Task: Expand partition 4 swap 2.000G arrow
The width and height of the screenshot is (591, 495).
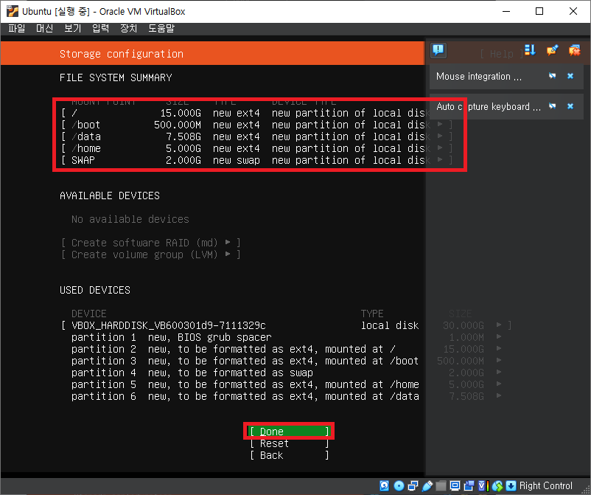Action: tap(499, 372)
